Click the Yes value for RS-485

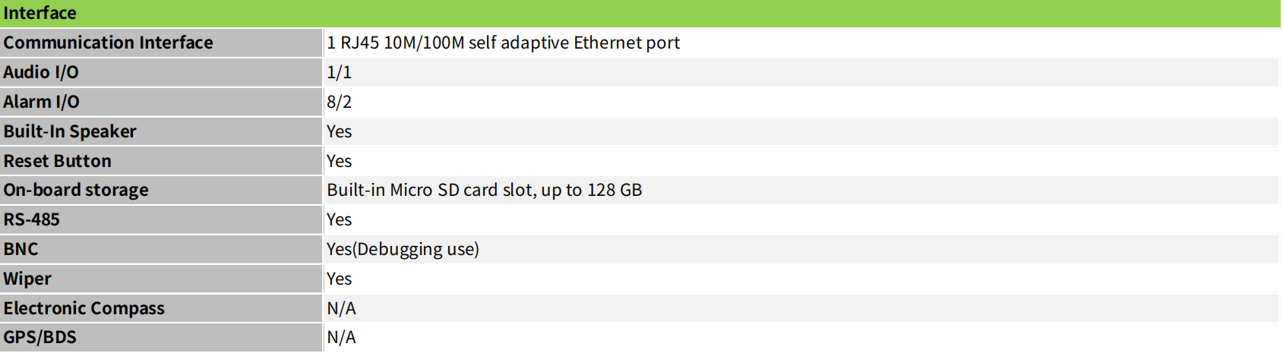pyautogui.click(x=339, y=219)
